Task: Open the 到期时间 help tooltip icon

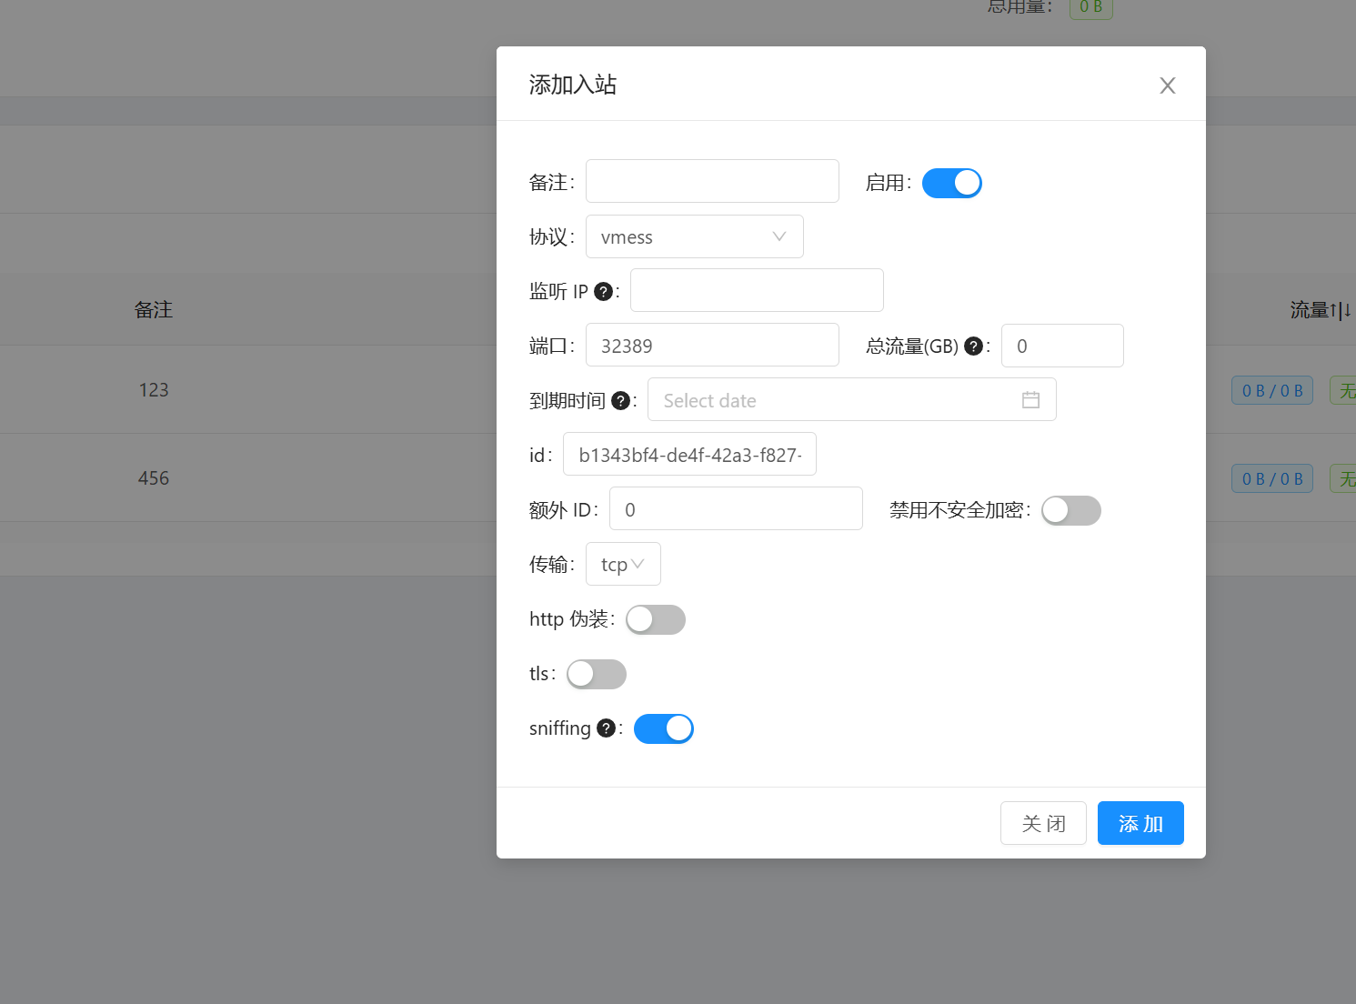Action: 620,400
